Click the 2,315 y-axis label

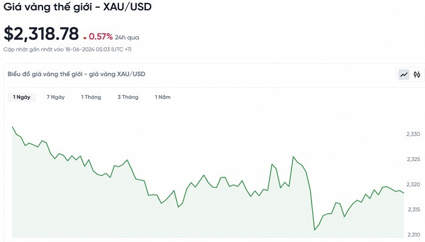[x=413, y=209]
